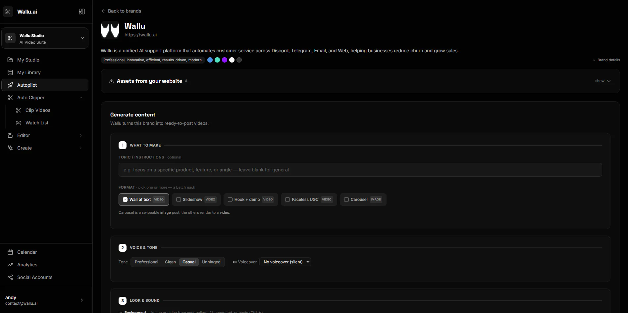Expand the Create submenu chevron
This screenshot has width=628, height=313.
tap(81, 148)
